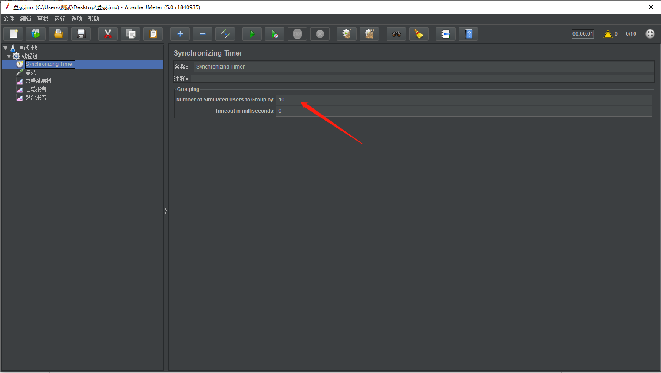The width and height of the screenshot is (661, 373).
Task: Select Synchronizing Timer in the tree
Action: pyautogui.click(x=50, y=64)
